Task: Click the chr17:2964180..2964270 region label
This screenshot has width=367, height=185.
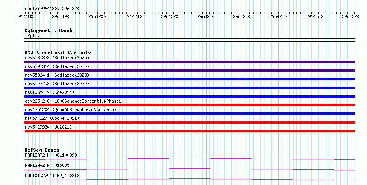Action: click(x=52, y=9)
